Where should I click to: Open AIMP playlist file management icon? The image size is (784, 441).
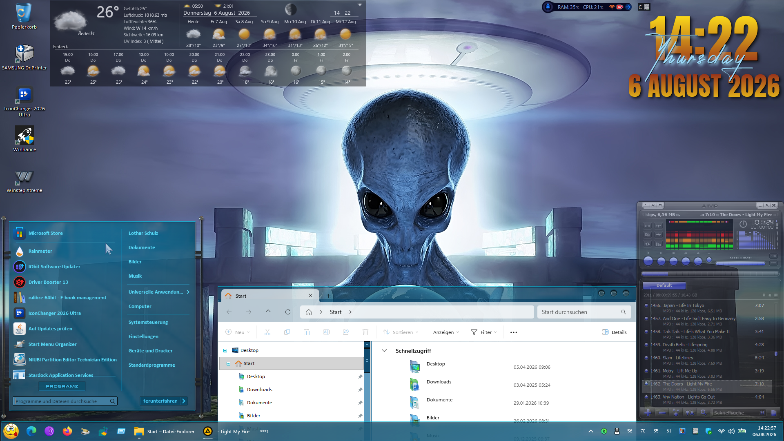(x=773, y=413)
